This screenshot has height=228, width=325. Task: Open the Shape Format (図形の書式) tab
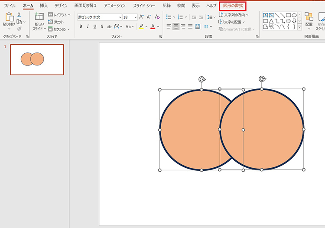[233, 6]
